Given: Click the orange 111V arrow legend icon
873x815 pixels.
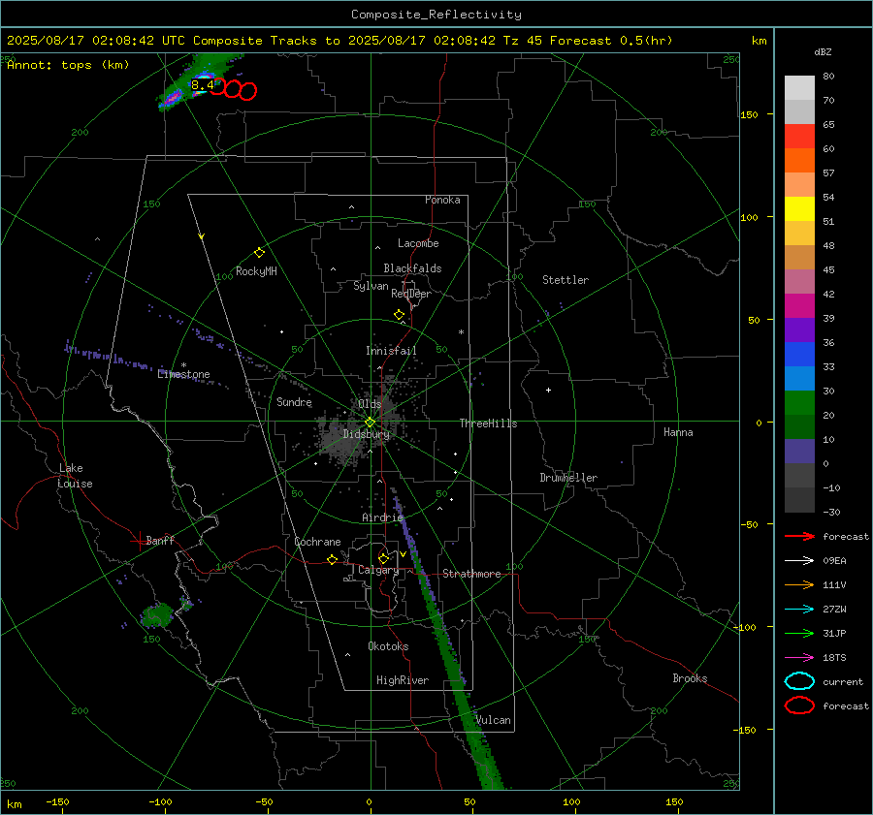Looking at the screenshot, I should tap(799, 584).
